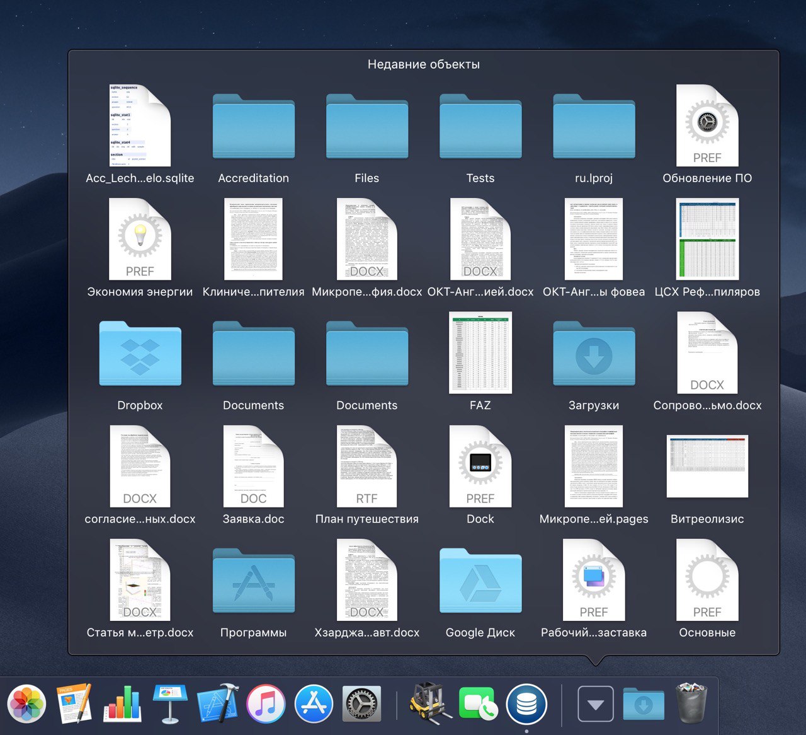Open ЦСХ Реф...пиляров spreadsheet
Screen dimensions: 806x735
coord(707,239)
